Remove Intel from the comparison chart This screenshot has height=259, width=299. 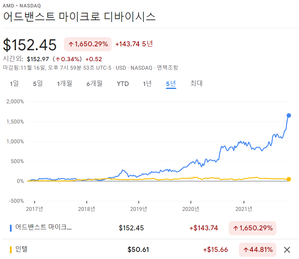coord(287,249)
